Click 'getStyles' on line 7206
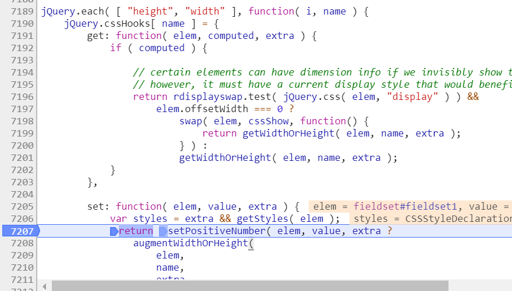 coord(263,219)
